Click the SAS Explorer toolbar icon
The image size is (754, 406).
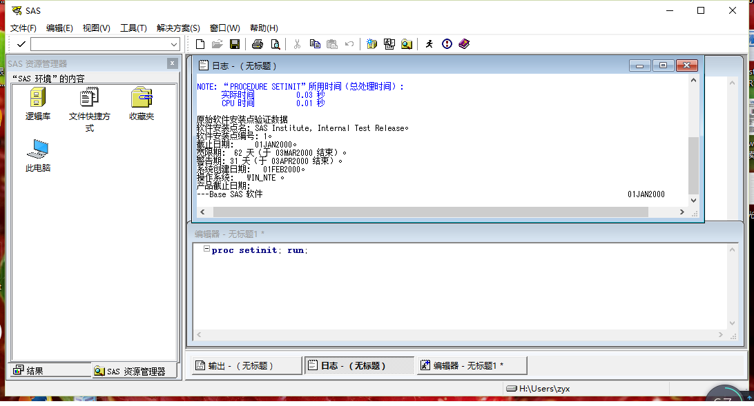point(389,44)
